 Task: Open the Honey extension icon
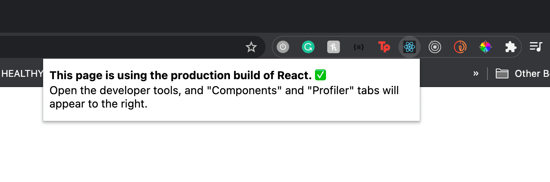tap(334, 47)
